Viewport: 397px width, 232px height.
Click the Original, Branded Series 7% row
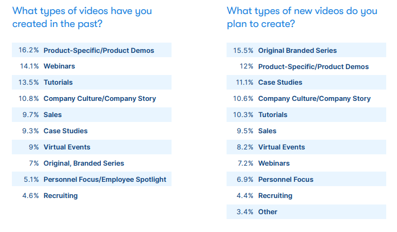tap(92, 163)
